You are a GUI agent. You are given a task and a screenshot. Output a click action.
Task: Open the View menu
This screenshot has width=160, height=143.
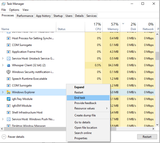click(x=25, y=10)
